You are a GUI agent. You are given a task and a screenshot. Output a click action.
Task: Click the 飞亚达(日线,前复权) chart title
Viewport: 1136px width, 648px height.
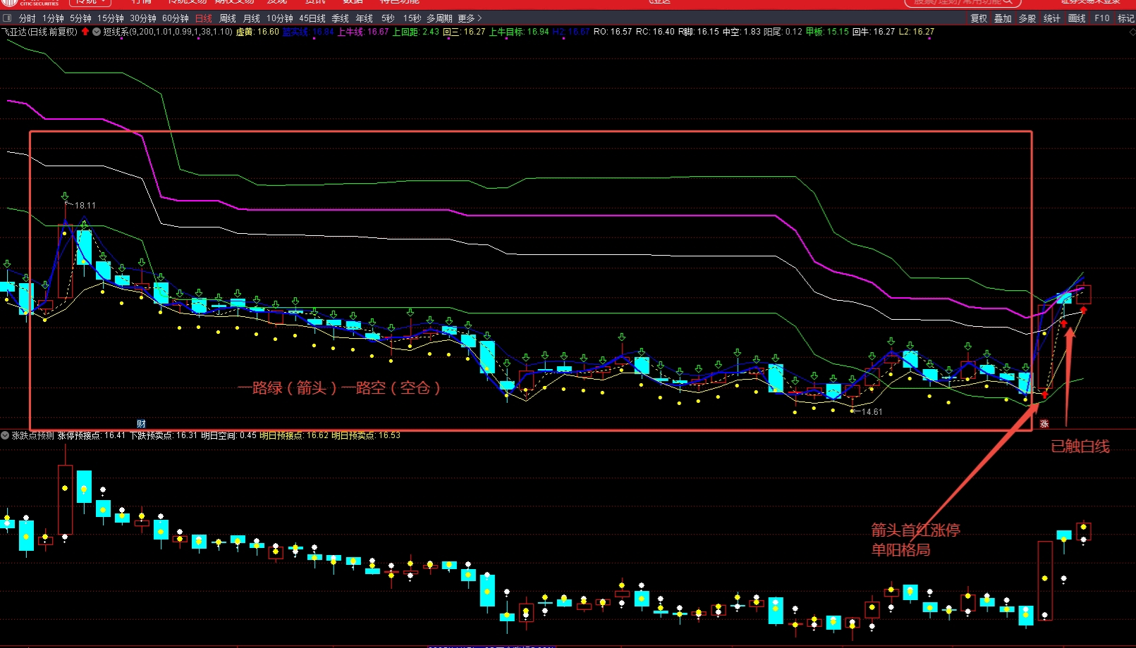pyautogui.click(x=39, y=32)
